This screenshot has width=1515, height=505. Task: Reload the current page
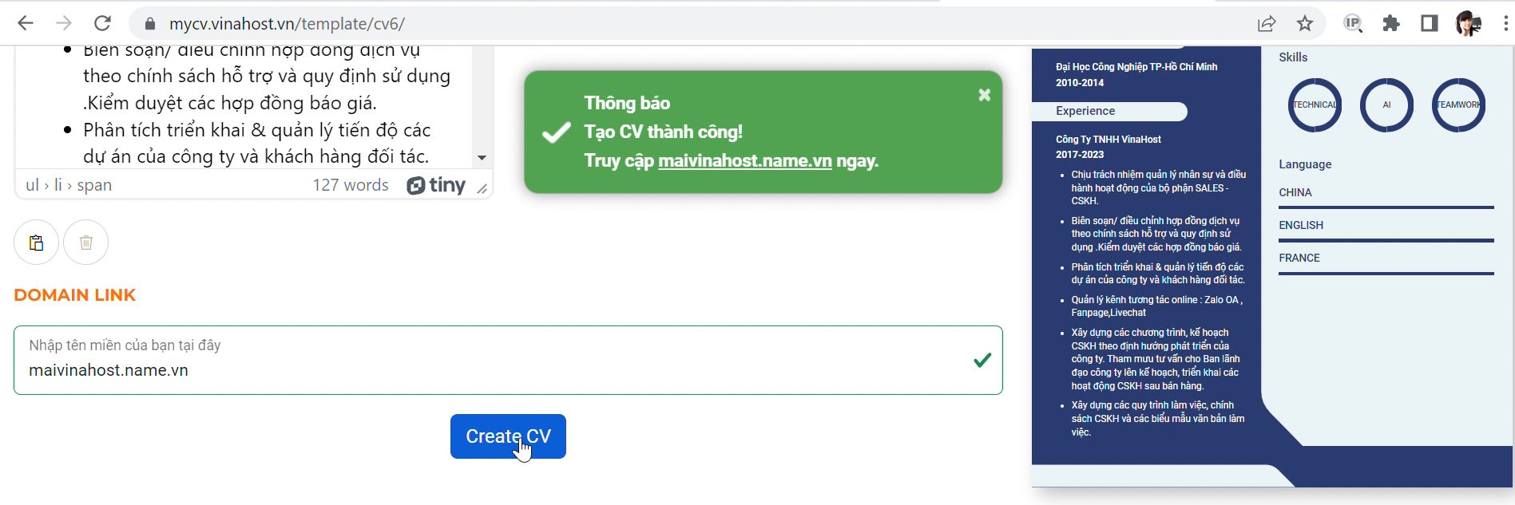pyautogui.click(x=102, y=23)
